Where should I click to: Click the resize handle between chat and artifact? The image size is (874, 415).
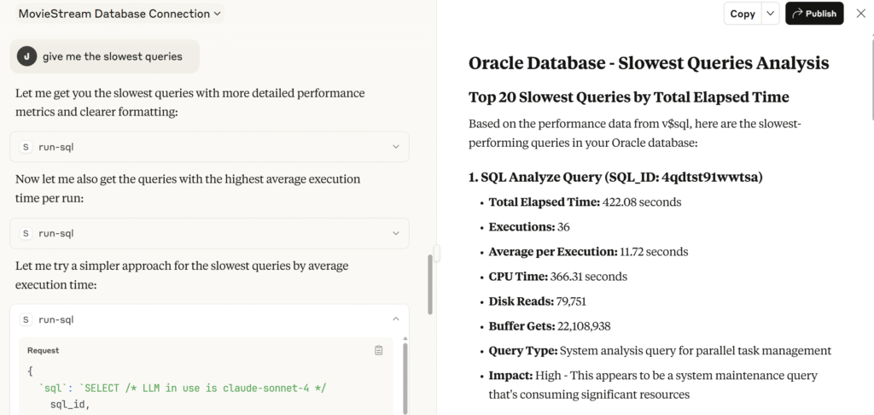(436, 253)
